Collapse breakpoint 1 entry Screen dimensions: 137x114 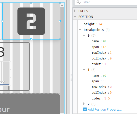(x=84, y=70)
